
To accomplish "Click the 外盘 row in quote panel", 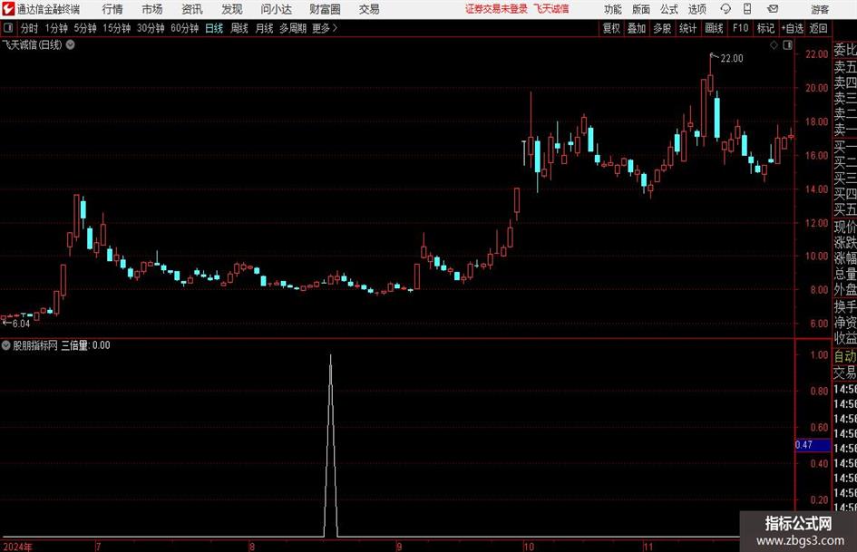I will point(845,290).
